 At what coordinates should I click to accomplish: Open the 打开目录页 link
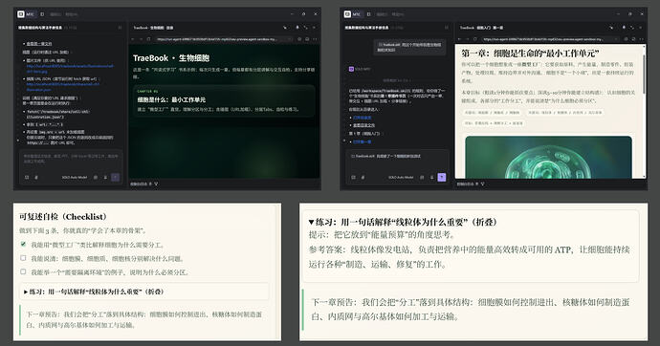362,118
